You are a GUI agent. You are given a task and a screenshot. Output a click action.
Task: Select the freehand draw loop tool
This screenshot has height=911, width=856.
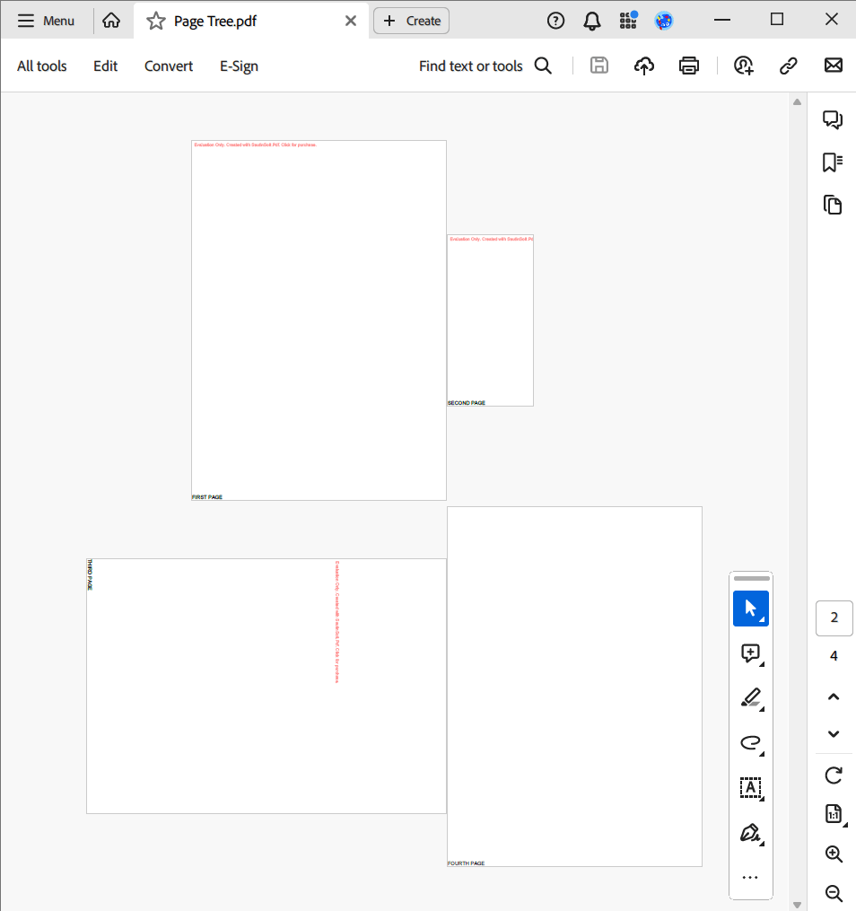pyautogui.click(x=751, y=742)
